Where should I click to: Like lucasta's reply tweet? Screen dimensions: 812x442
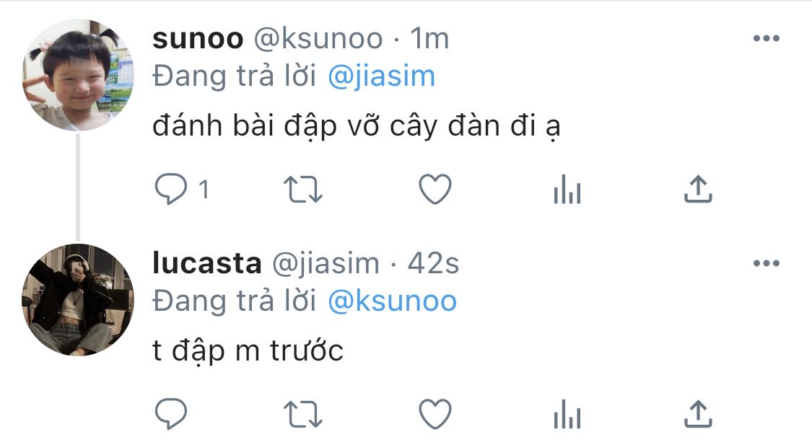[435, 414]
